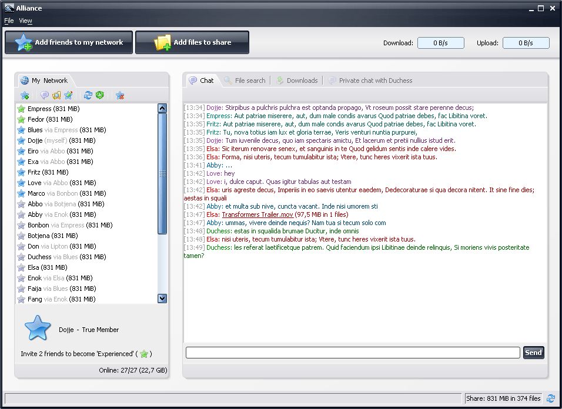Open the Add friends to my network wizard
Screen dimensions: 562x409
(68, 42)
